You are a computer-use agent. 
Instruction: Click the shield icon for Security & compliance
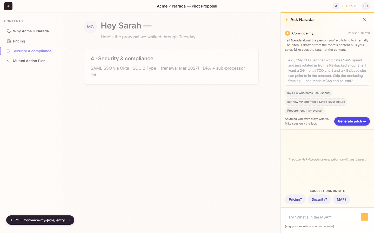pyautogui.click(x=8, y=51)
